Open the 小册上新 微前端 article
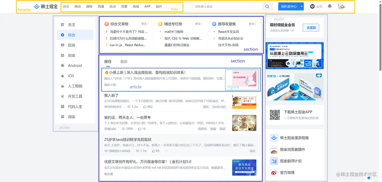 (x=145, y=72)
